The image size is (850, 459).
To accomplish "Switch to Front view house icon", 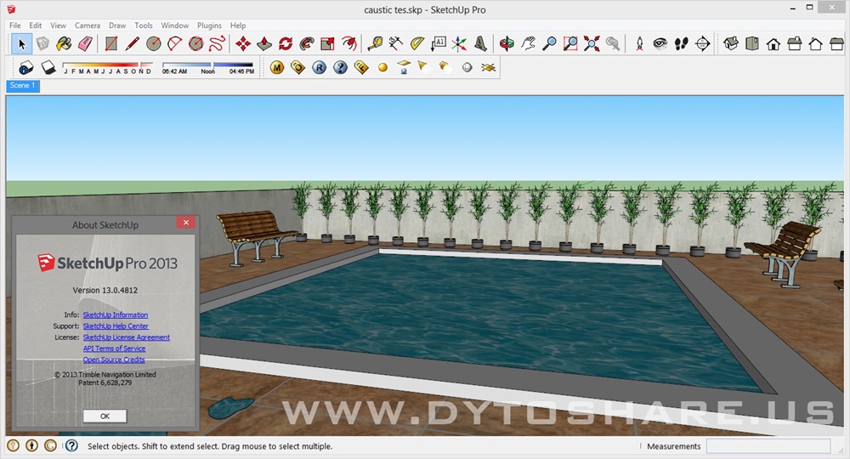I will [x=773, y=44].
